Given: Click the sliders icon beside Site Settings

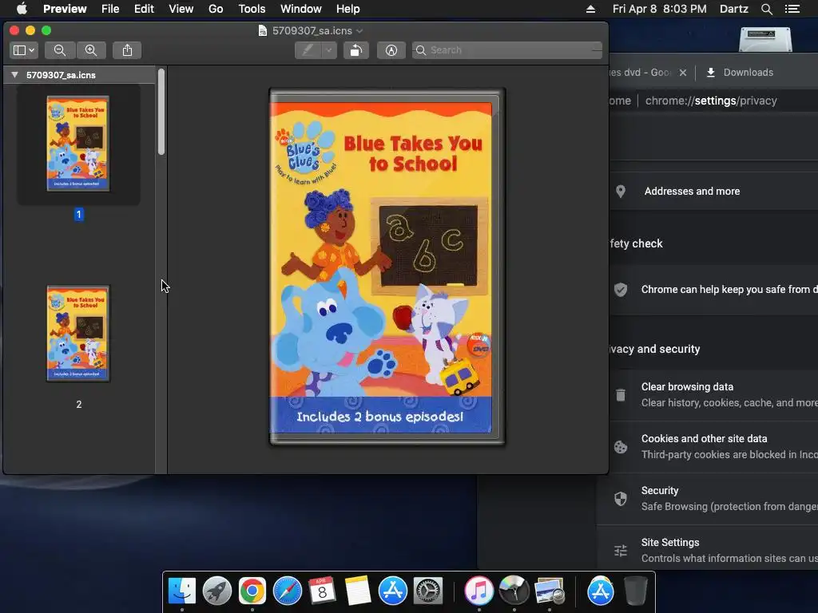Looking at the screenshot, I should (x=620, y=551).
